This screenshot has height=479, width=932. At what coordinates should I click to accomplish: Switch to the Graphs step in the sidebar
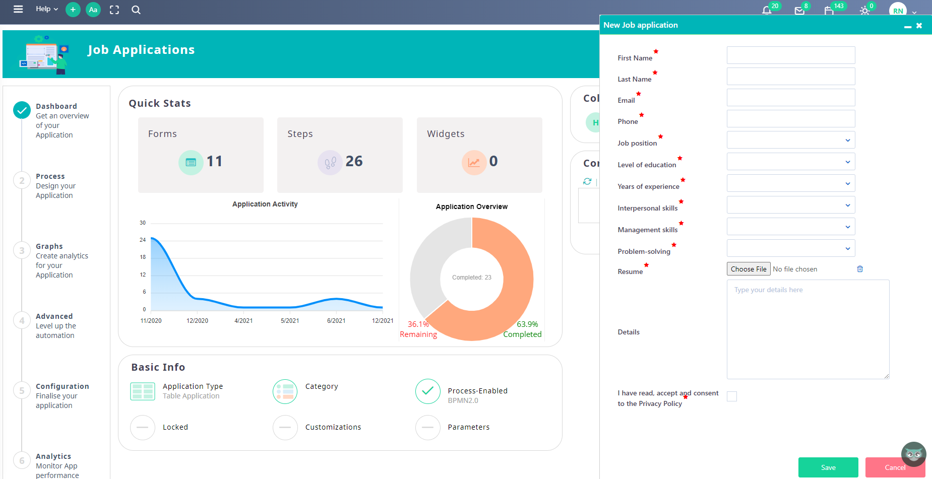tap(49, 246)
